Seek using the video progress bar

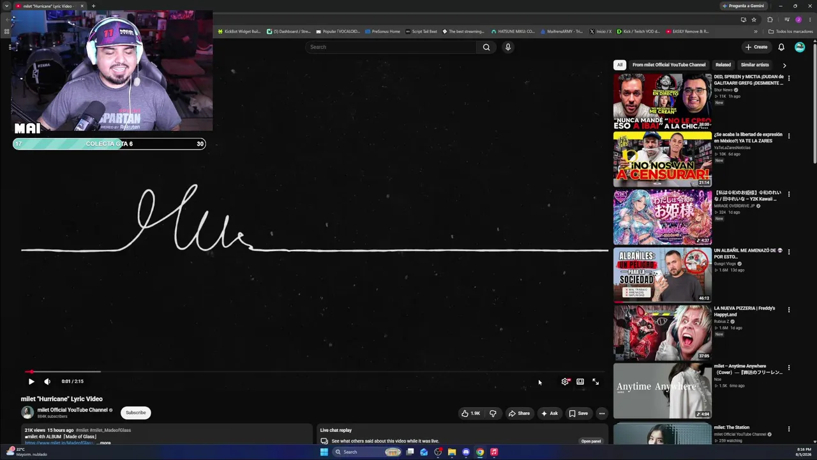point(315,371)
